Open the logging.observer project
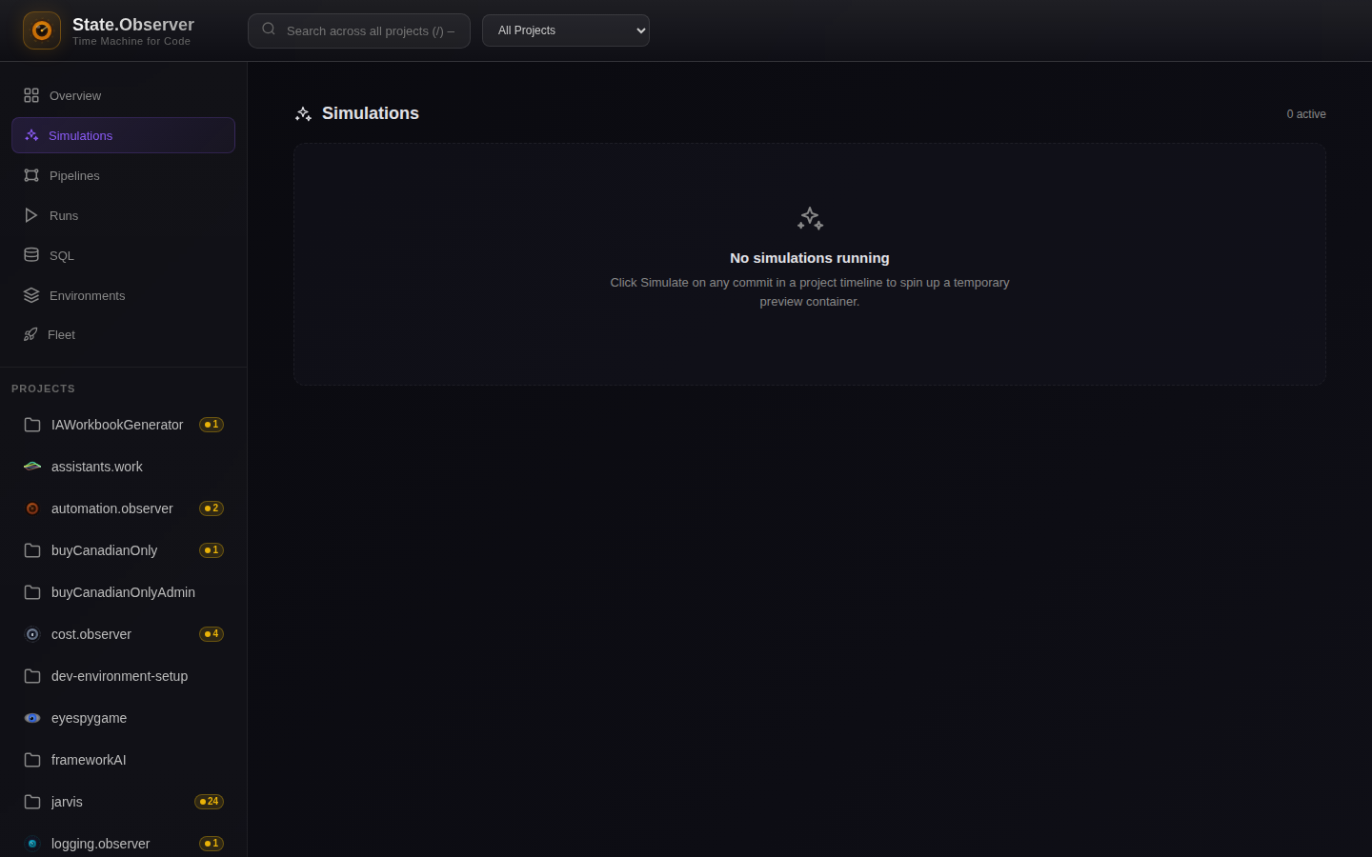 pos(123,844)
